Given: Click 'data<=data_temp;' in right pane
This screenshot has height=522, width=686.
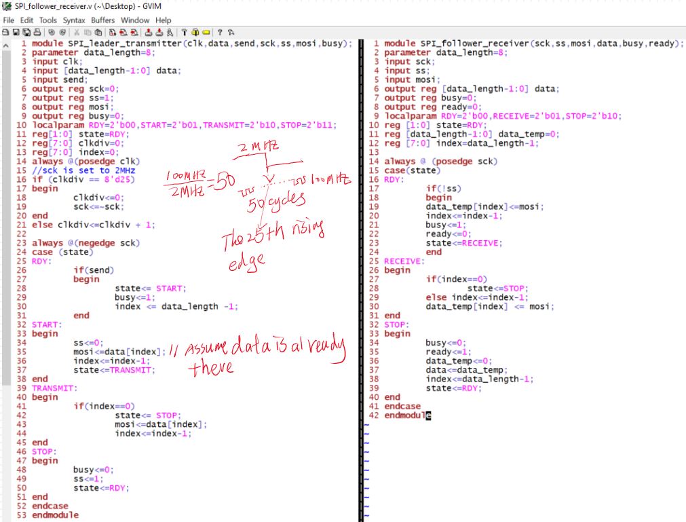Looking at the screenshot, I should [467, 370].
